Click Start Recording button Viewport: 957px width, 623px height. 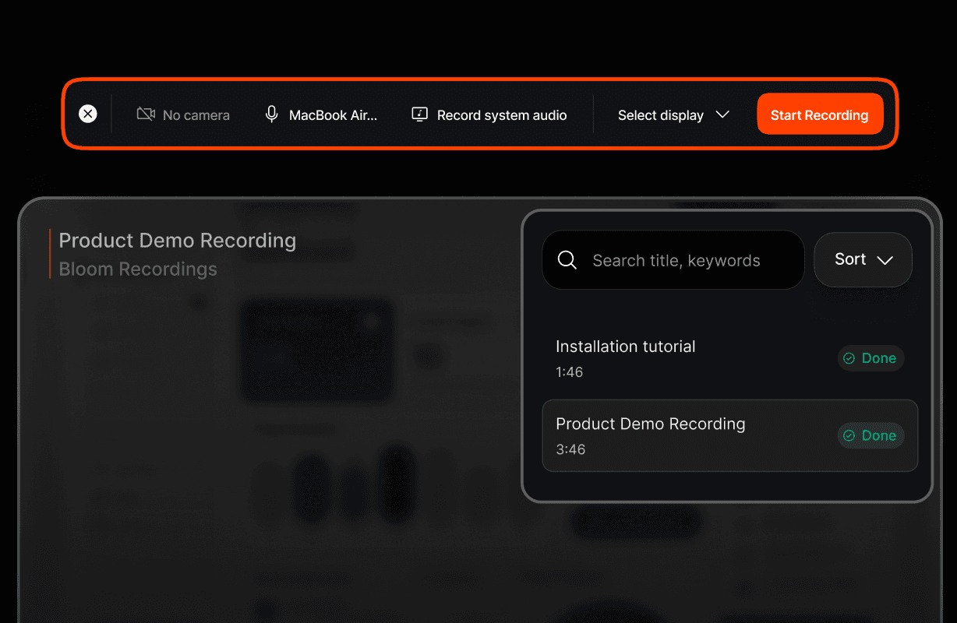coord(820,114)
